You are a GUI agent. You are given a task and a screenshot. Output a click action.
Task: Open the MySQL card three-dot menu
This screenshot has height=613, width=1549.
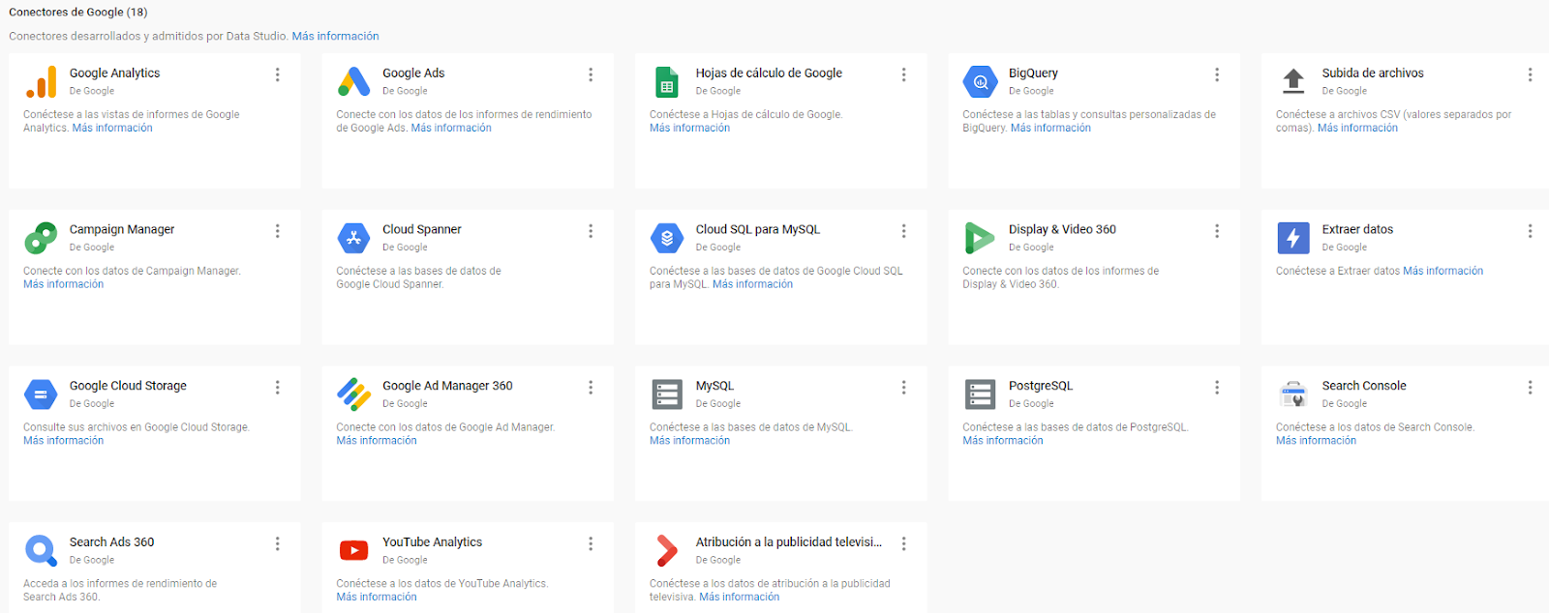[x=904, y=387]
